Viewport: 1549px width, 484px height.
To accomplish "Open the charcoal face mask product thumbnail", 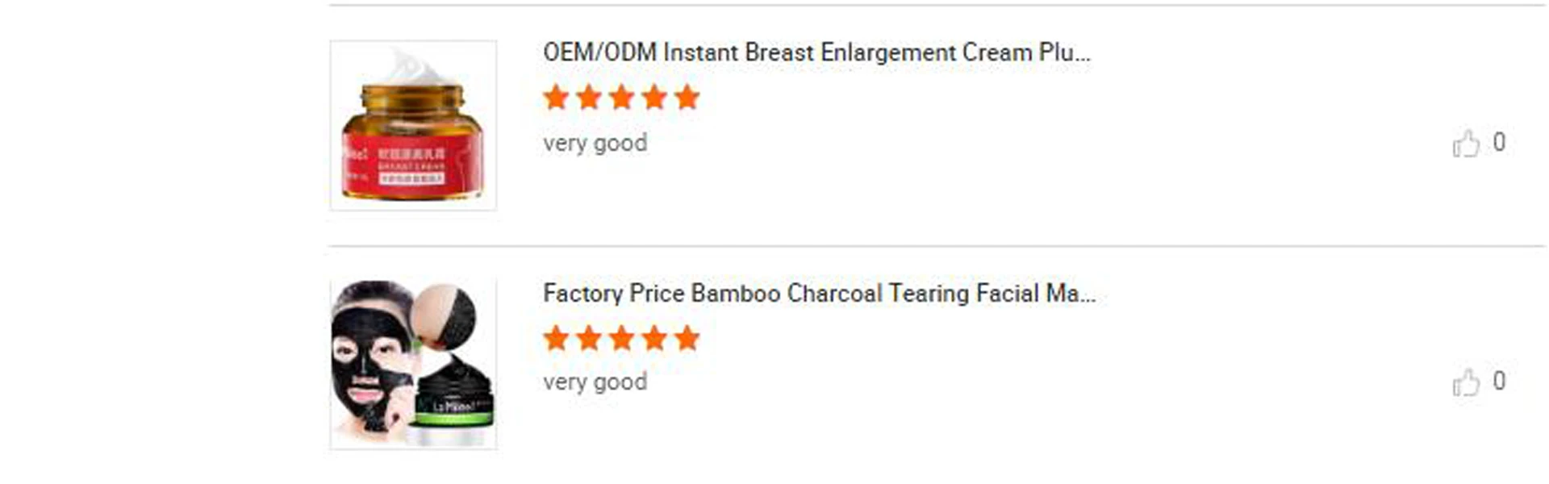I will click(413, 365).
